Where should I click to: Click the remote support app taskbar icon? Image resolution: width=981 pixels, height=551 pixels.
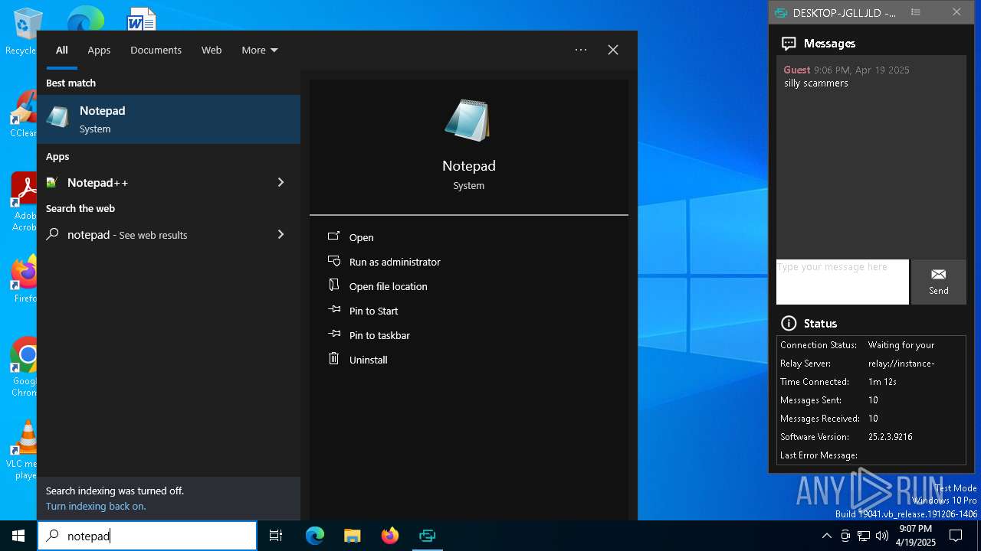tap(427, 536)
